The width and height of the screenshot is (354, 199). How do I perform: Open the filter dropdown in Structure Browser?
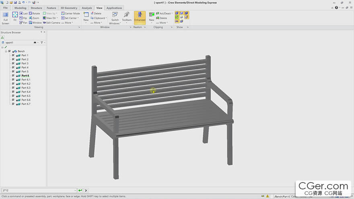click(x=42, y=43)
